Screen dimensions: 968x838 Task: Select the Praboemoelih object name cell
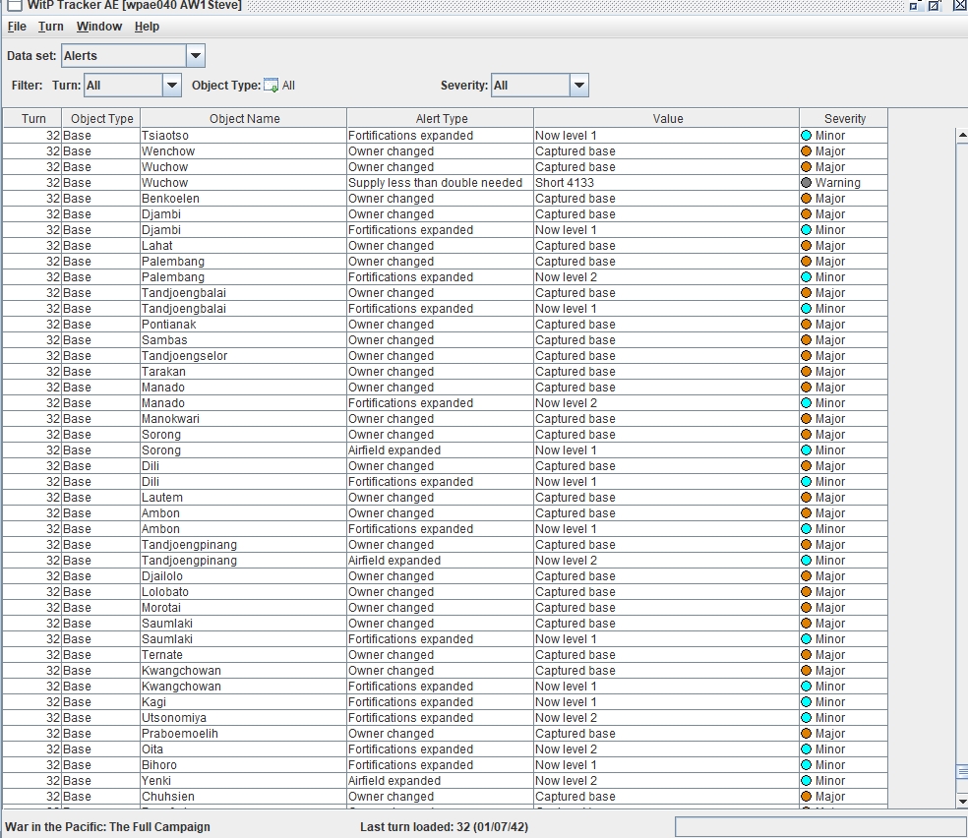244,734
